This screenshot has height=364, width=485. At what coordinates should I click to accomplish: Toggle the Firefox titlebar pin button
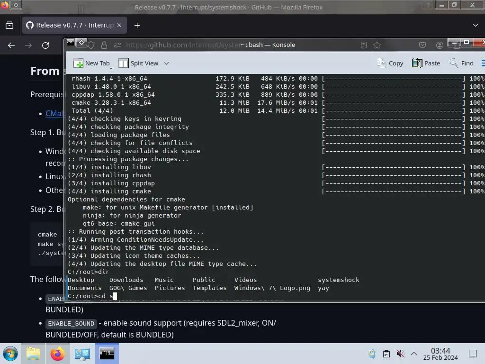(16, 5)
